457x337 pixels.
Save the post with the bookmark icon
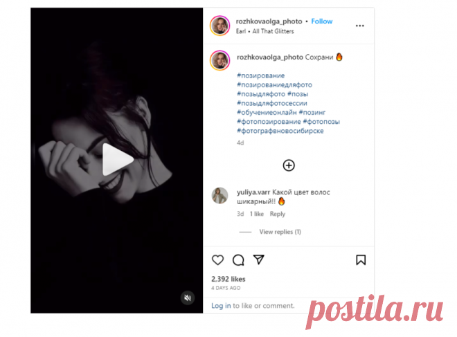[x=361, y=259]
